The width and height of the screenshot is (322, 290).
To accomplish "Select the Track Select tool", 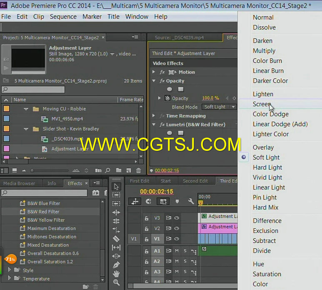I will pyautogui.click(x=116, y=195).
